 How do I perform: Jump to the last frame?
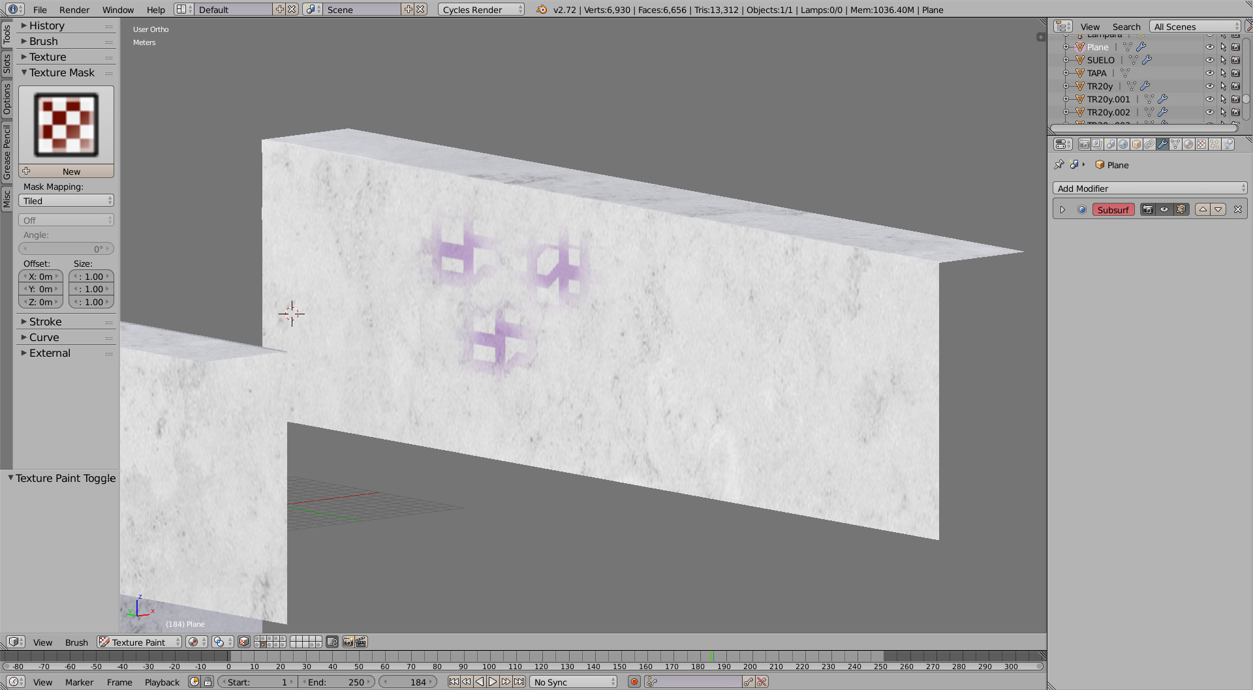(519, 682)
